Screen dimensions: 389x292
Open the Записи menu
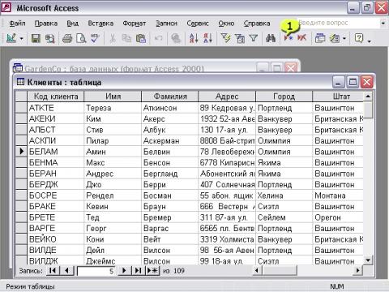pyautogui.click(x=166, y=24)
